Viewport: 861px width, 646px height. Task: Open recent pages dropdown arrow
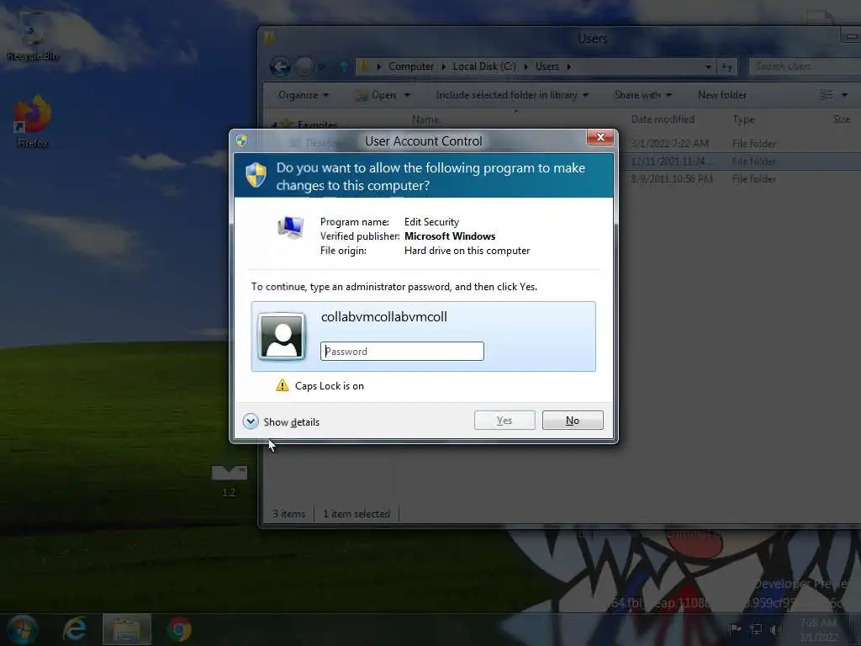point(321,67)
